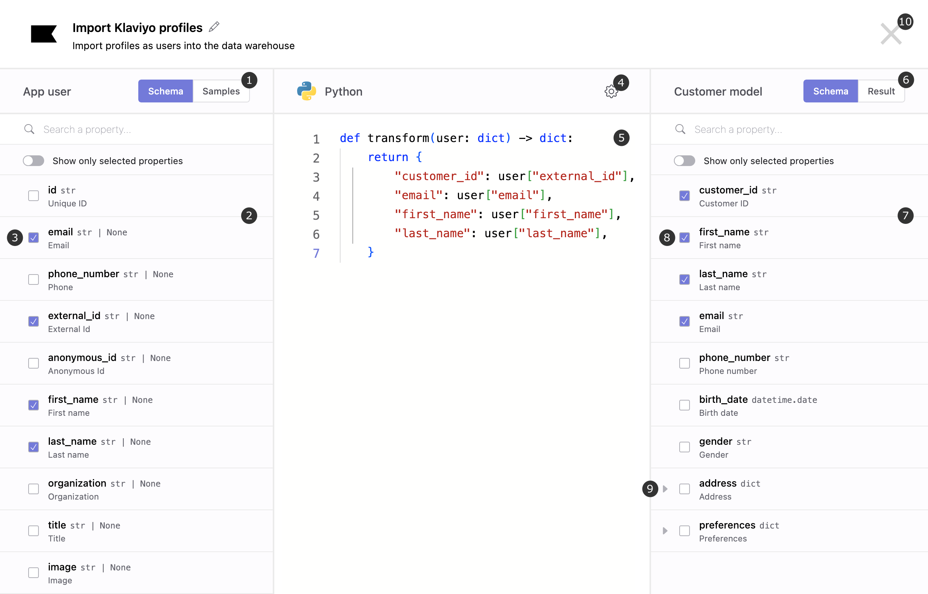Check the birth_date property in Customer model
This screenshot has width=928, height=594.
pyautogui.click(x=685, y=405)
